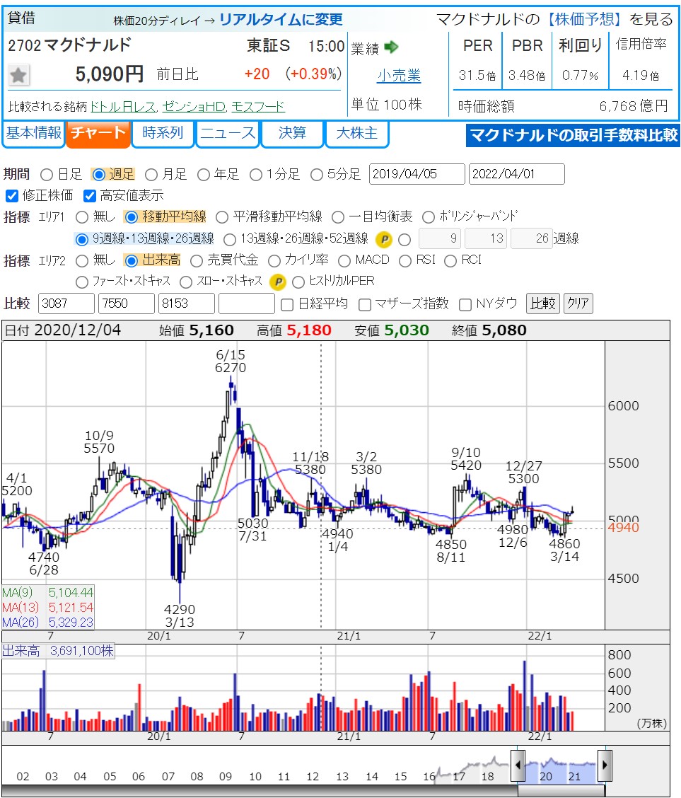Click the premium P icon beside custom moving average
681x798 pixels.
383,239
